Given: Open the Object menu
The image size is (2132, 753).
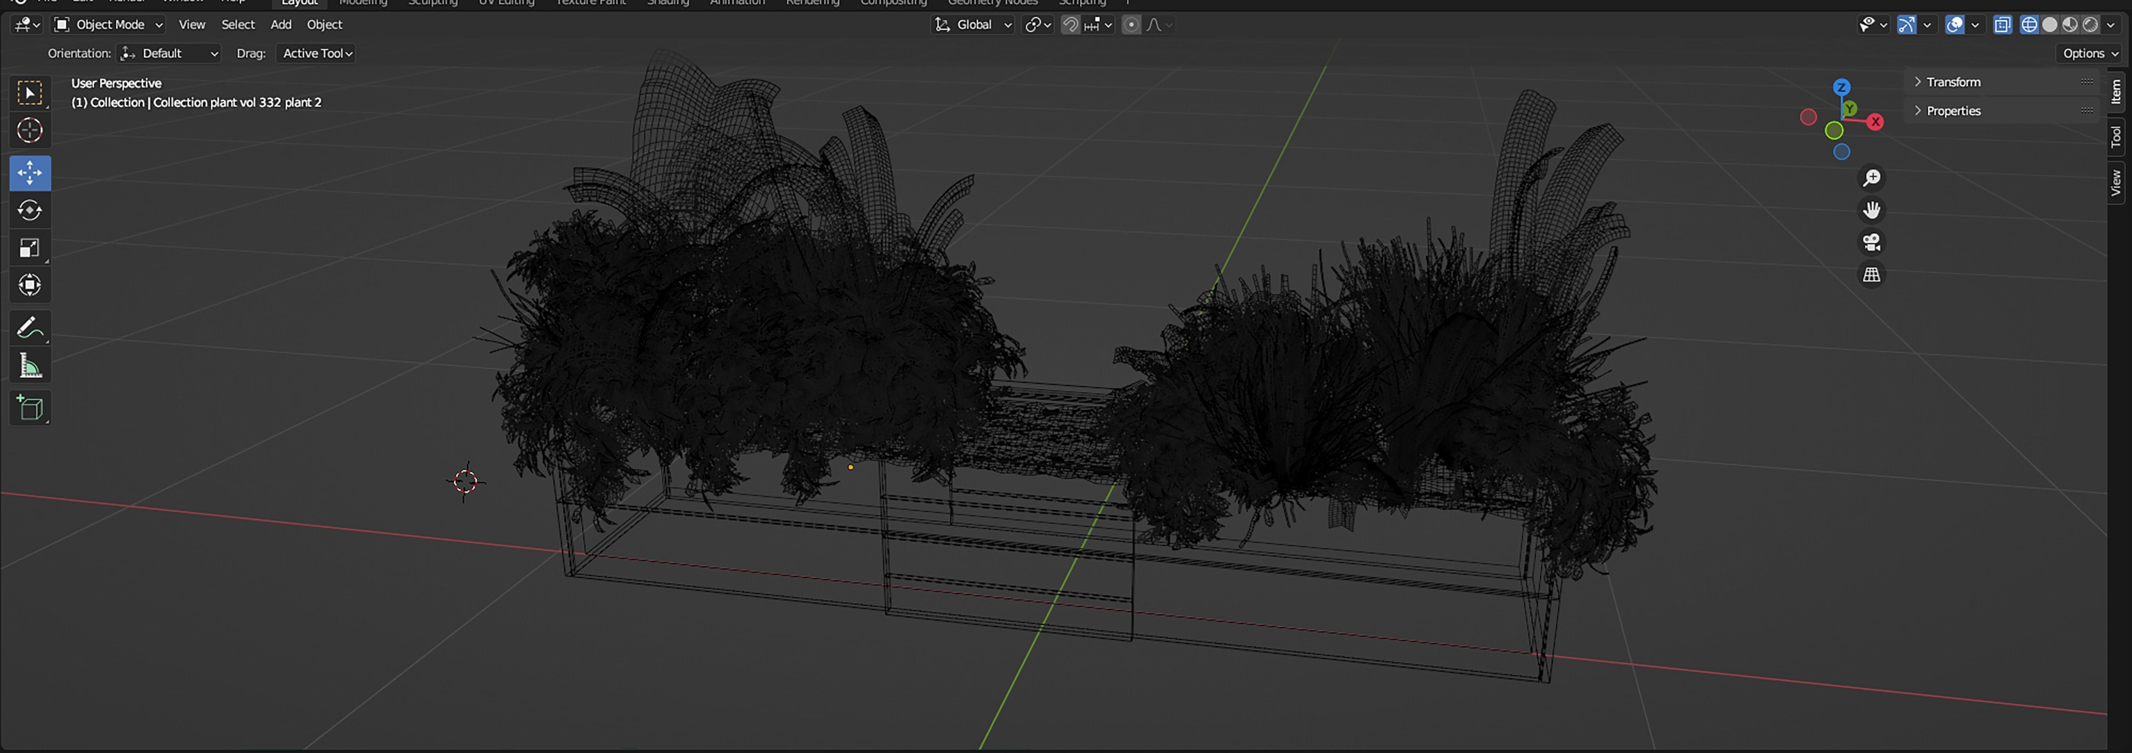Looking at the screenshot, I should [x=324, y=25].
